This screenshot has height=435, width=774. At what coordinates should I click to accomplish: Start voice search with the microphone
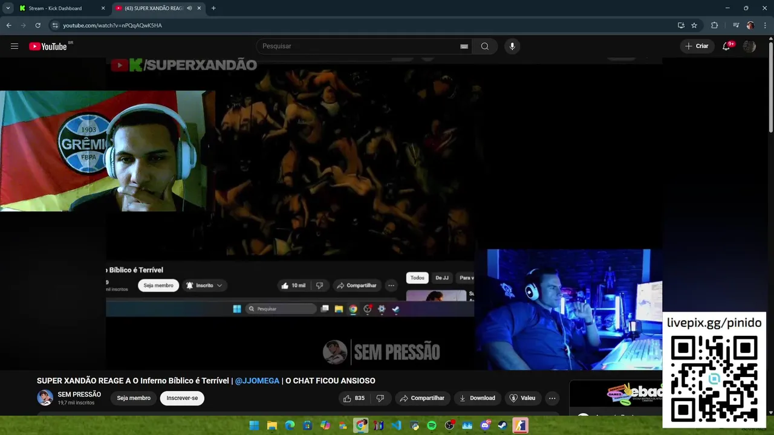click(x=512, y=47)
